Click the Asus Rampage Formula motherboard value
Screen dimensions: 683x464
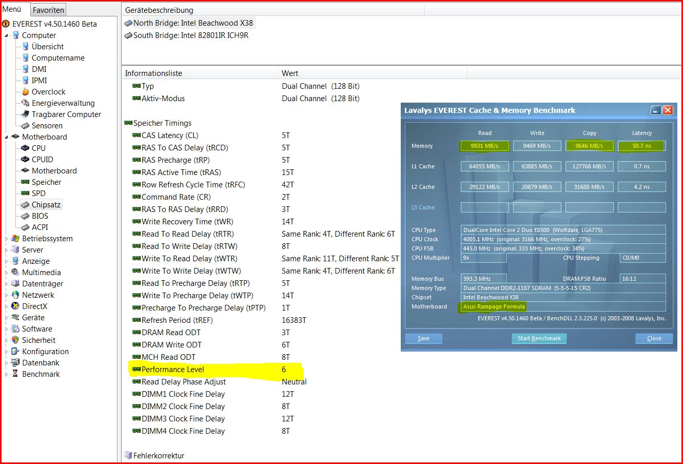(x=494, y=306)
